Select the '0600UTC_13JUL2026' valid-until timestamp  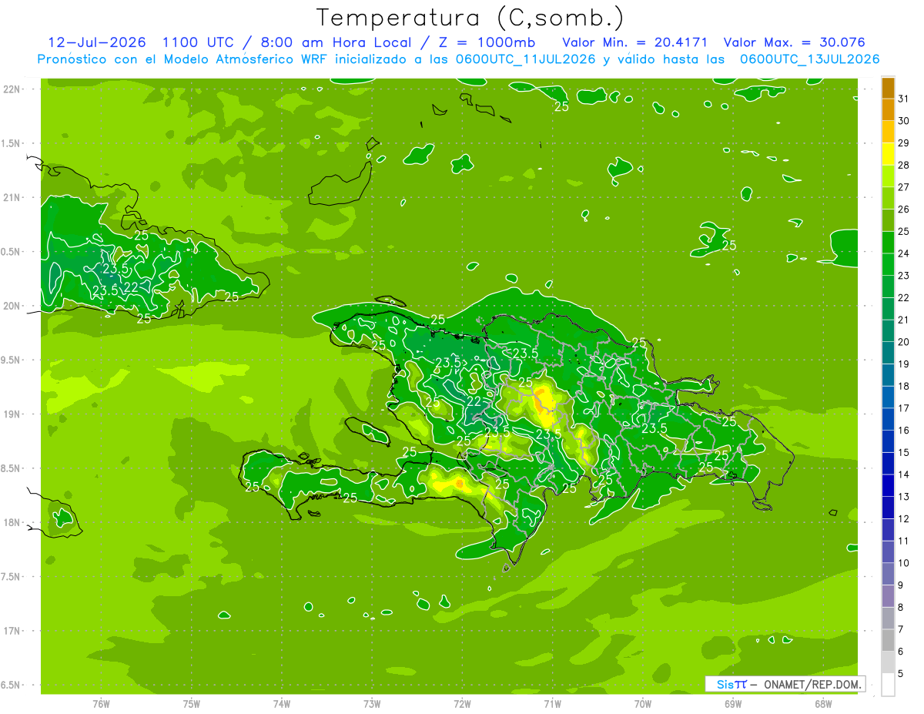pos(808,59)
